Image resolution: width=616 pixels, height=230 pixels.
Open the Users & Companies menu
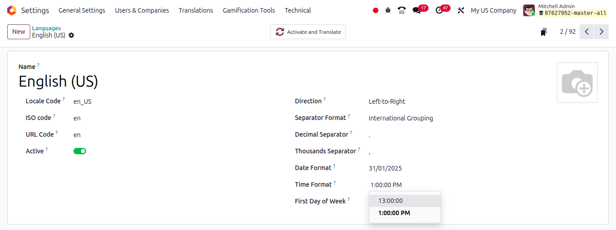coord(142,10)
